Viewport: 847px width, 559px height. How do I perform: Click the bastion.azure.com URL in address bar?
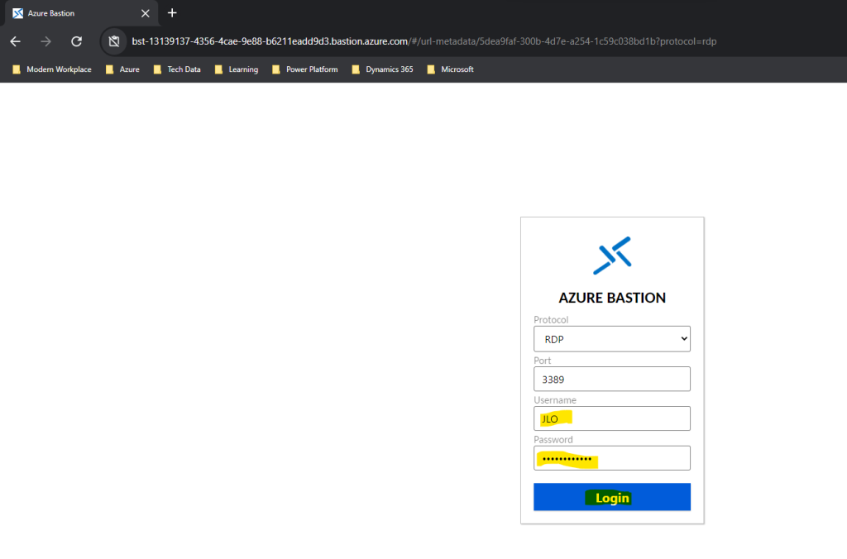(x=424, y=41)
